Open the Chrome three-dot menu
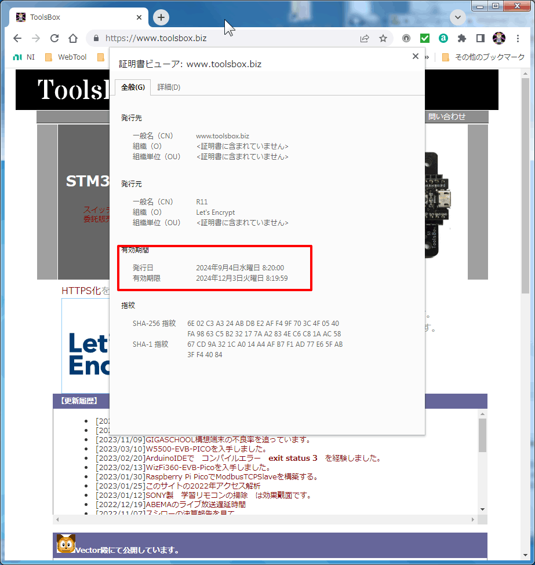Image resolution: width=535 pixels, height=565 pixels. 518,38
